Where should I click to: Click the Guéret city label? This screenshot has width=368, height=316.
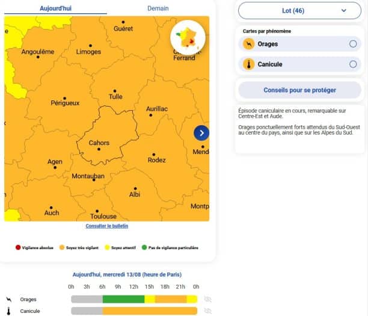123,29
